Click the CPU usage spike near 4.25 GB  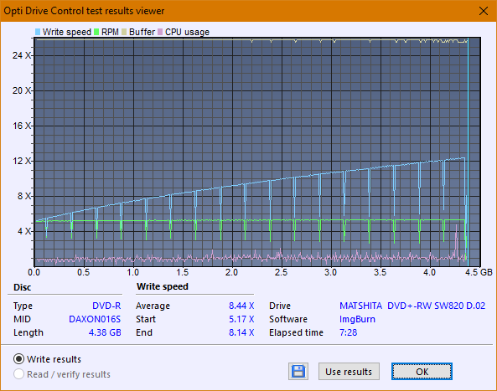pos(456,240)
